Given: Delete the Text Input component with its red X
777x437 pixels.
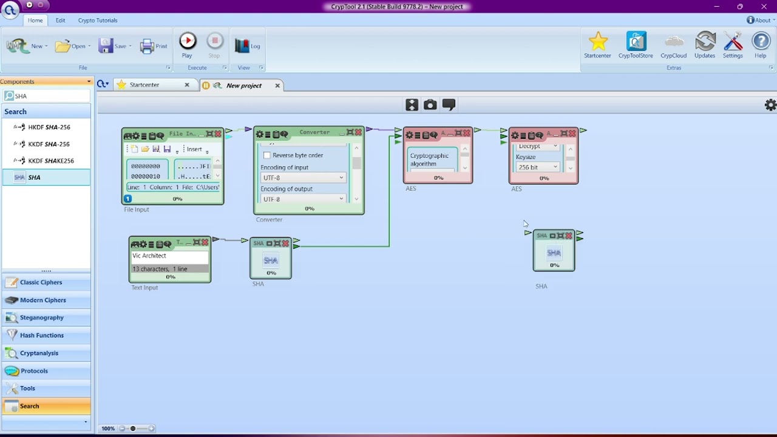Looking at the screenshot, I should (205, 242).
